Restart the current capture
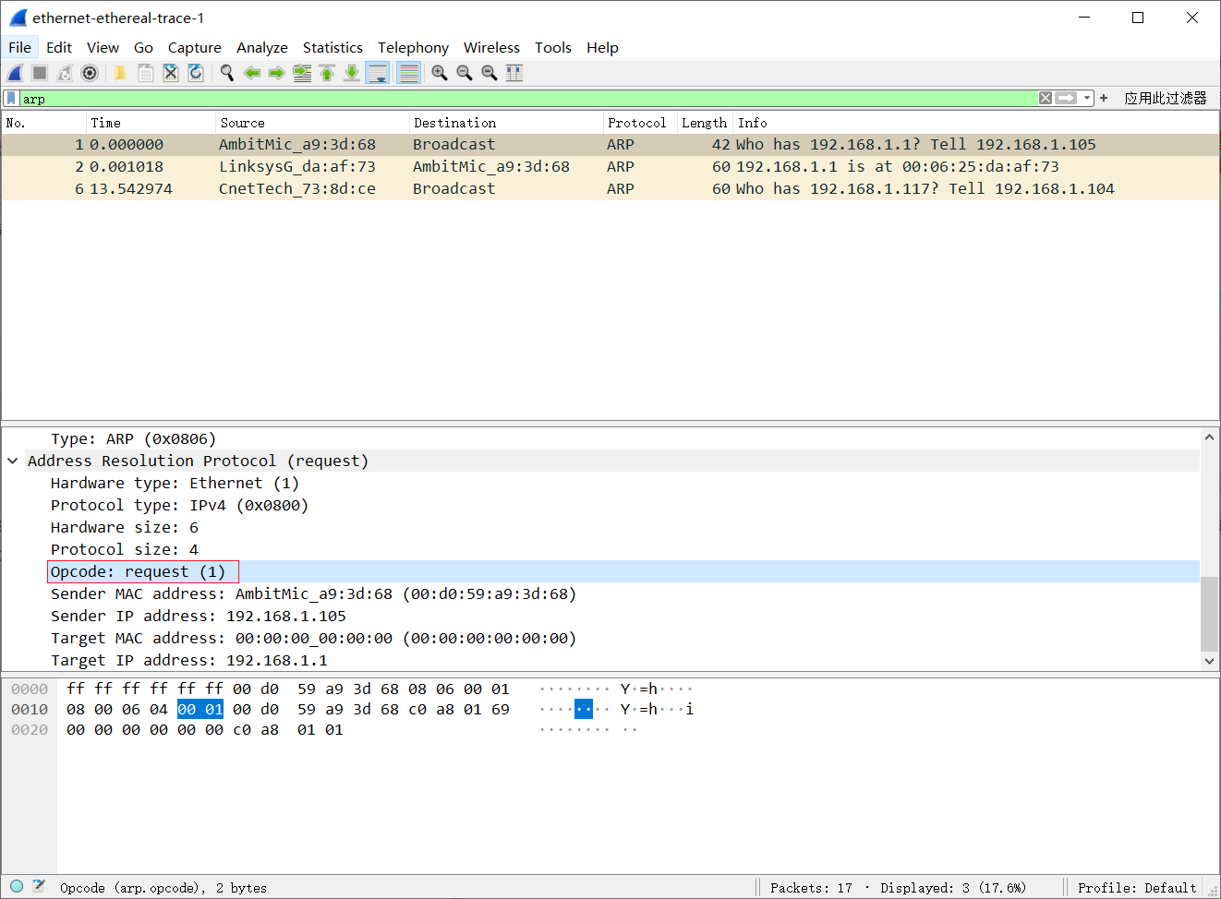The image size is (1221, 899). coord(65,73)
